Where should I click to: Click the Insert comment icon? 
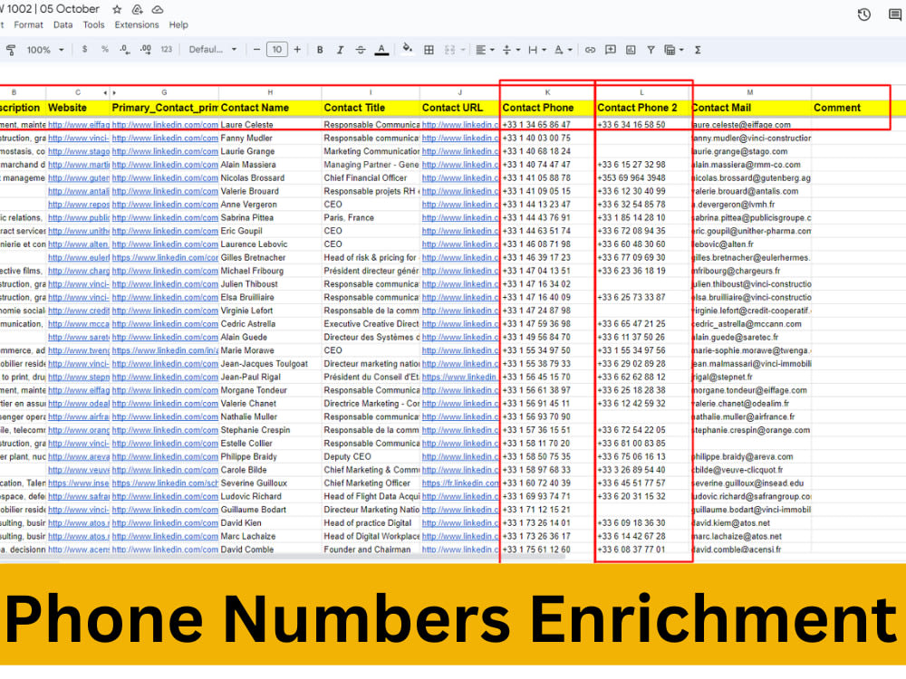point(610,50)
